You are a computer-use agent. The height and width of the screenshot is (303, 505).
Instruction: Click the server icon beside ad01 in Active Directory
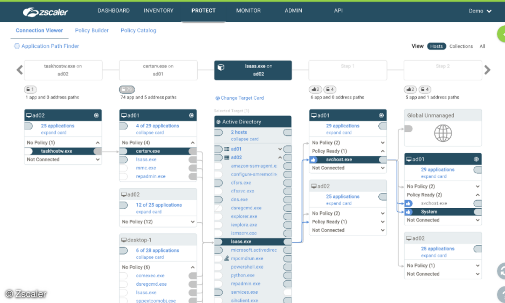[x=227, y=149]
